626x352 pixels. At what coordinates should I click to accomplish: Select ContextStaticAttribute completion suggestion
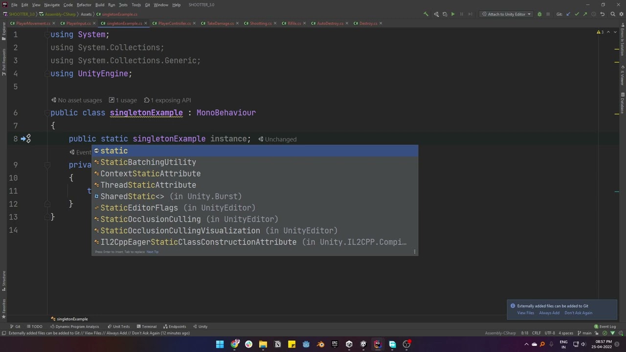pyautogui.click(x=255, y=174)
